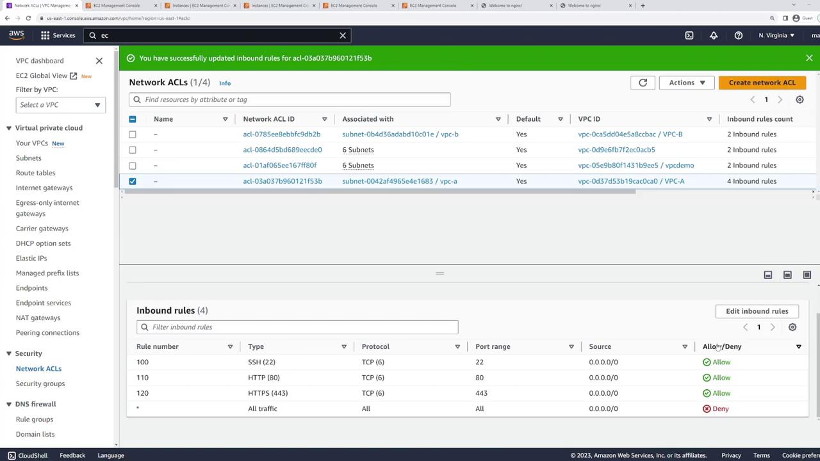
Task: Click the Create network ACL button
Action: (762, 83)
